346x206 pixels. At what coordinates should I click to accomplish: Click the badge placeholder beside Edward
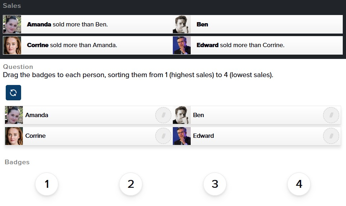pyautogui.click(x=331, y=136)
